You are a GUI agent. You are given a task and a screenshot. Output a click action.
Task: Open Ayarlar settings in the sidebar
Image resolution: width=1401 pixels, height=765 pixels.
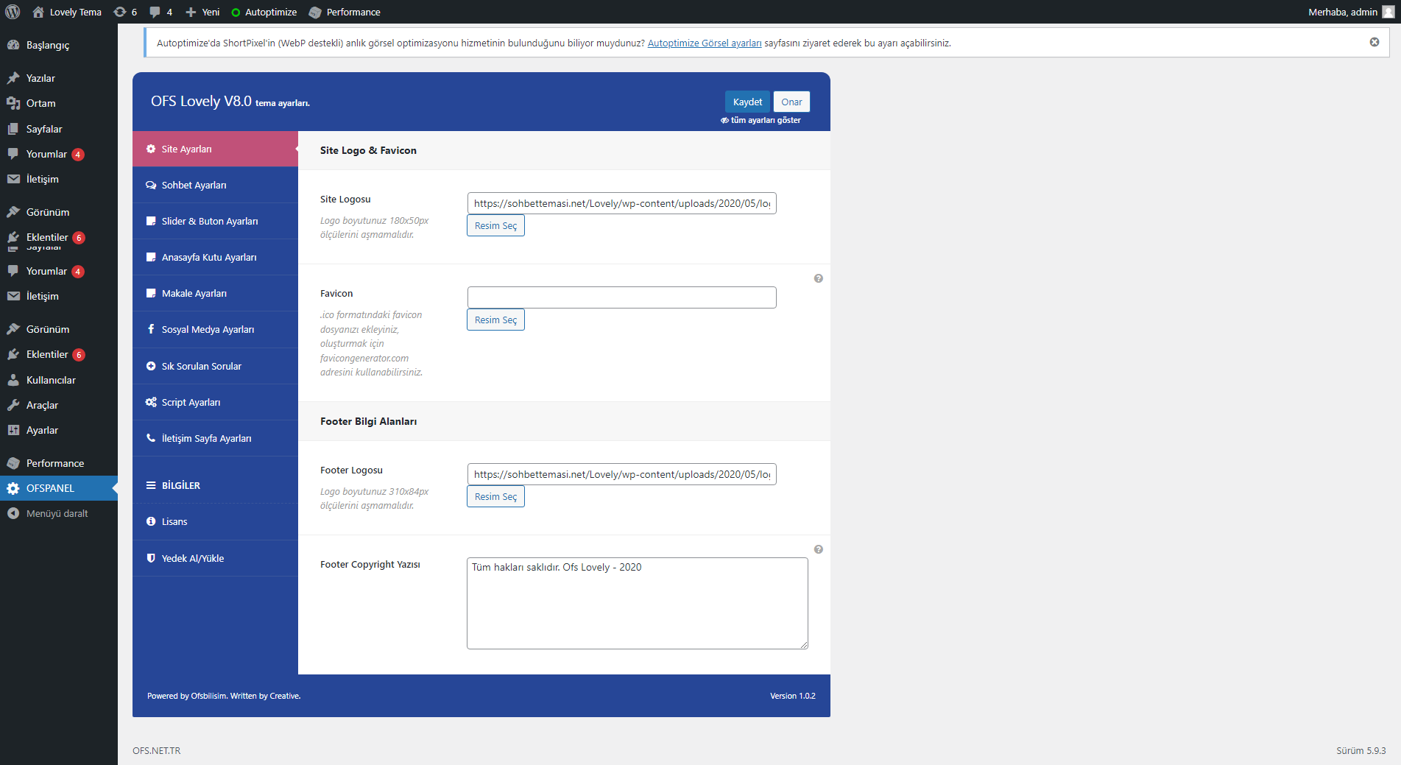[x=59, y=430]
